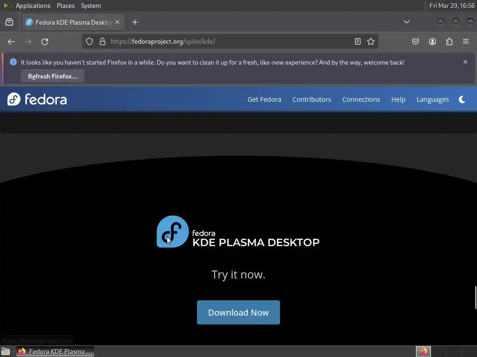This screenshot has width=477, height=357.
Task: Open the Firefox account icon
Action: point(432,41)
